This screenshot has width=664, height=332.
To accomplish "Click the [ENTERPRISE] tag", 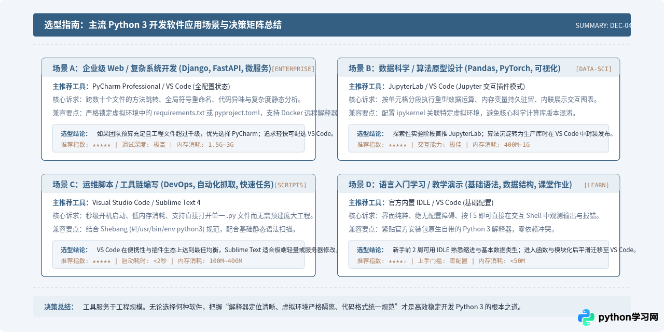I will [293, 69].
